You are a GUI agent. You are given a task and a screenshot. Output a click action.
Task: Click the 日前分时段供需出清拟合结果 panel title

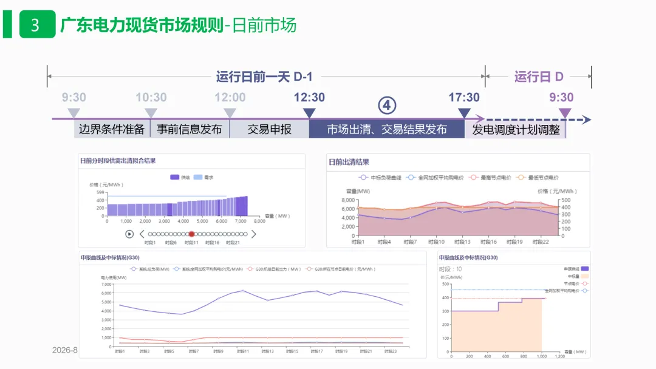[118, 160]
